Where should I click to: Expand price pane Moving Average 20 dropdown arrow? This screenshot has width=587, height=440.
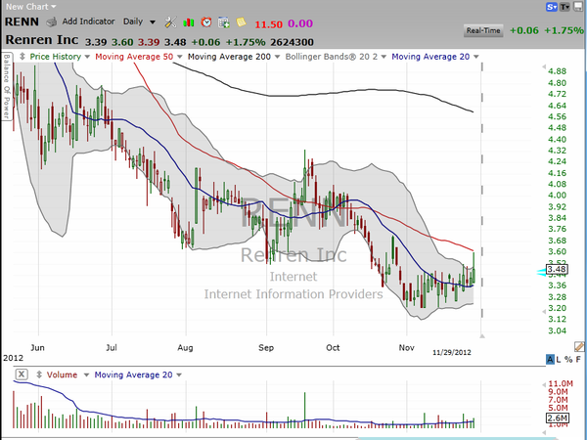click(476, 57)
